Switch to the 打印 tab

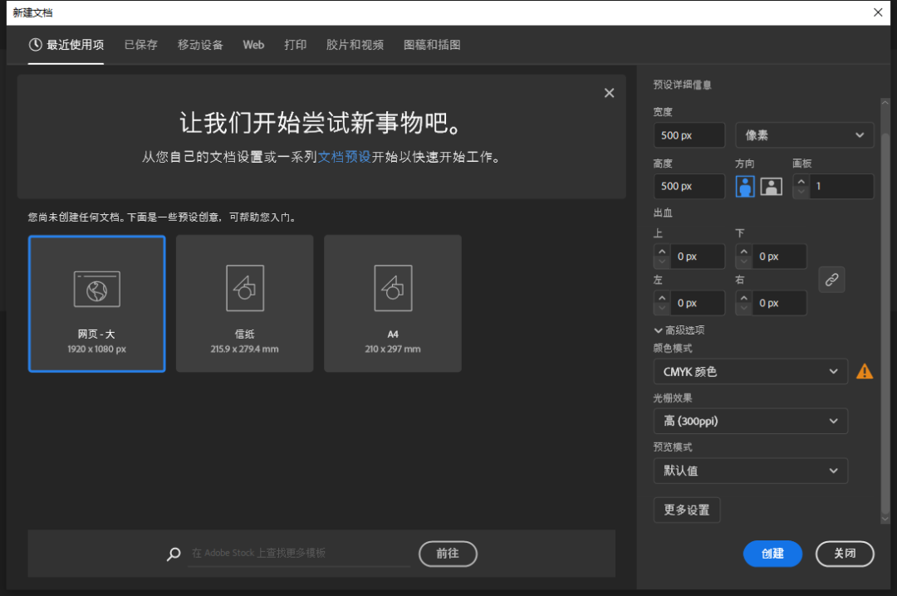tap(295, 45)
